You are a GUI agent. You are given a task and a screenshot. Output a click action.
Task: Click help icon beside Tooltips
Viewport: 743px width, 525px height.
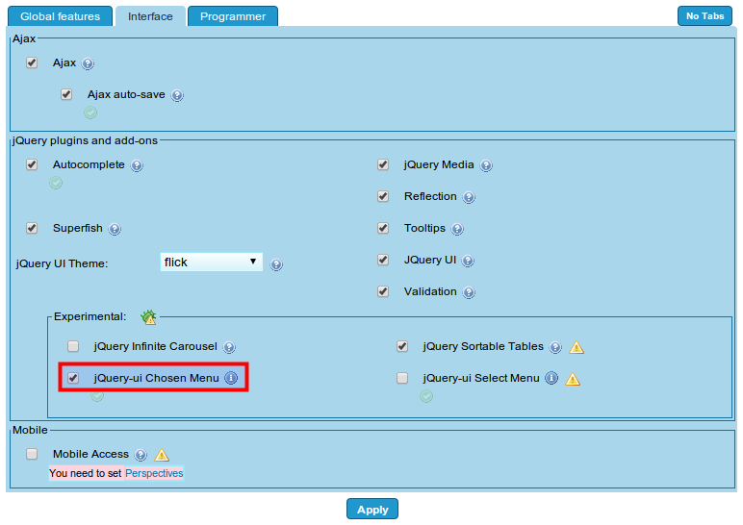(457, 230)
